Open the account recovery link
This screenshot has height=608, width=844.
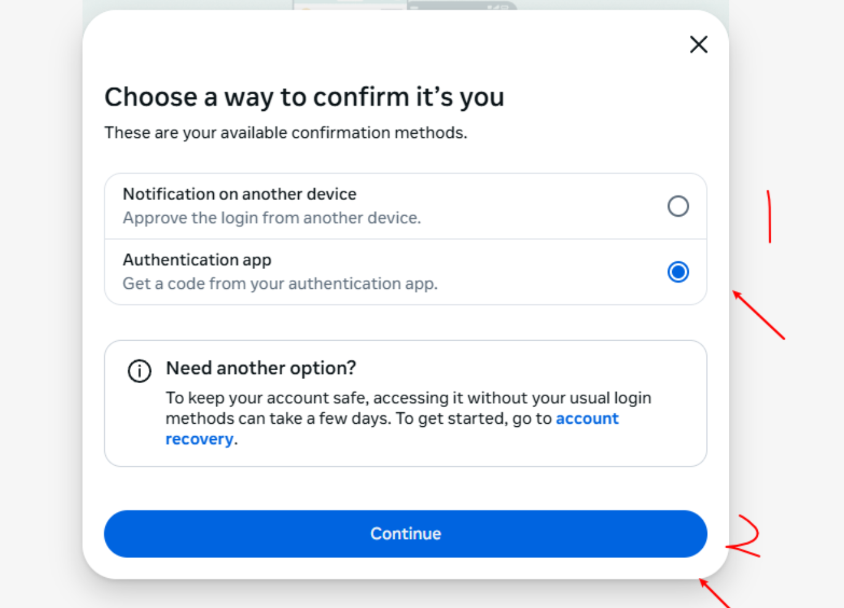(x=586, y=419)
